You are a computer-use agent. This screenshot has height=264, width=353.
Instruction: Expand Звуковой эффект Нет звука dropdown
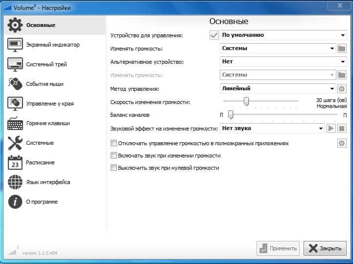(x=272, y=129)
